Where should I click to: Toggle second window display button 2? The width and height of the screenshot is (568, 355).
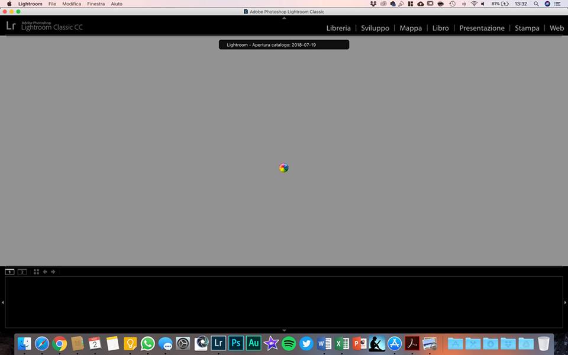(22, 272)
